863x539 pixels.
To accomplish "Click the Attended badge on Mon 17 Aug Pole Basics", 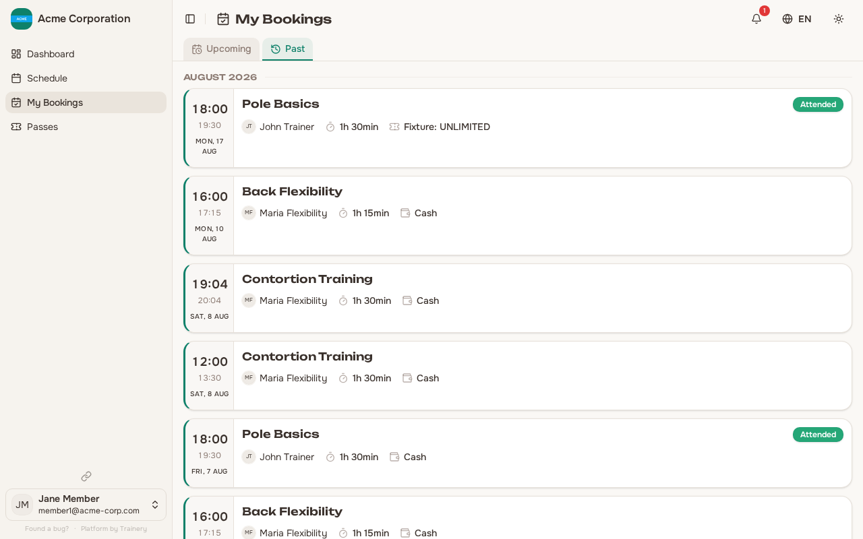I will 818,104.
